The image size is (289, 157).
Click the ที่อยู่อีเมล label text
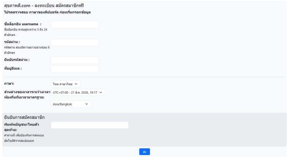(x=13, y=69)
